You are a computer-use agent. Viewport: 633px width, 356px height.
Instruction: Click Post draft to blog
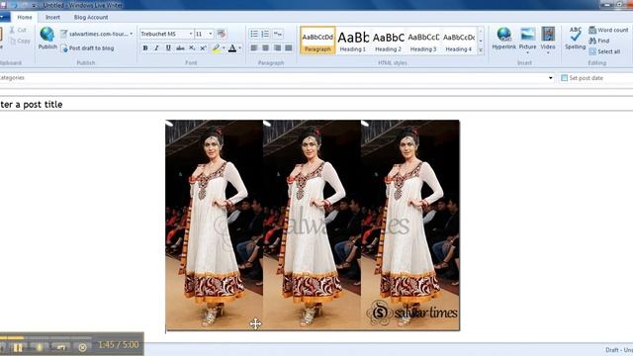tap(87, 48)
